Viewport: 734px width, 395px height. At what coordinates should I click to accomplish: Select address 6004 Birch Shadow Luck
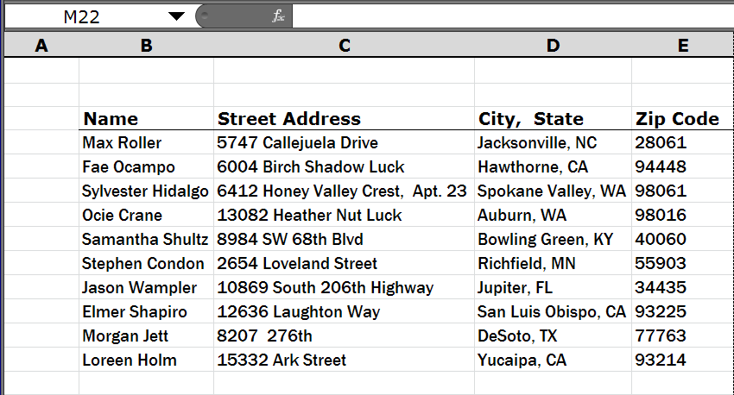coord(344,166)
